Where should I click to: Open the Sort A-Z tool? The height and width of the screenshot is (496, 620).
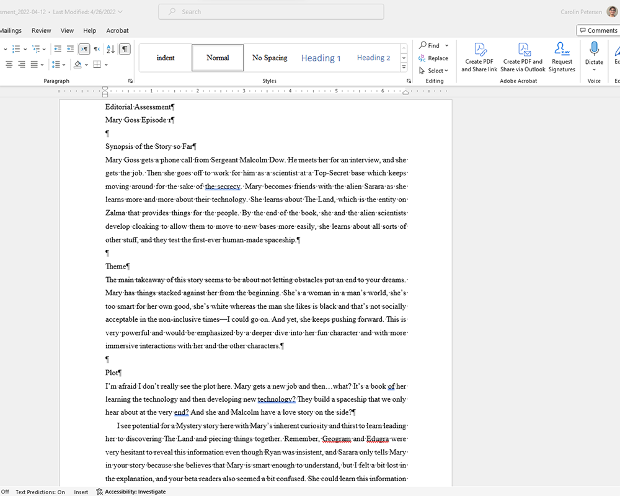pos(111,49)
